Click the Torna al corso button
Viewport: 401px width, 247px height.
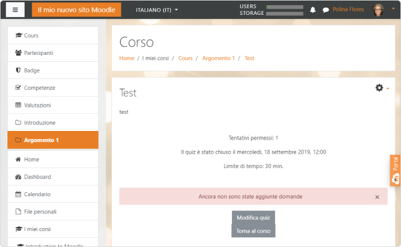[x=253, y=231]
